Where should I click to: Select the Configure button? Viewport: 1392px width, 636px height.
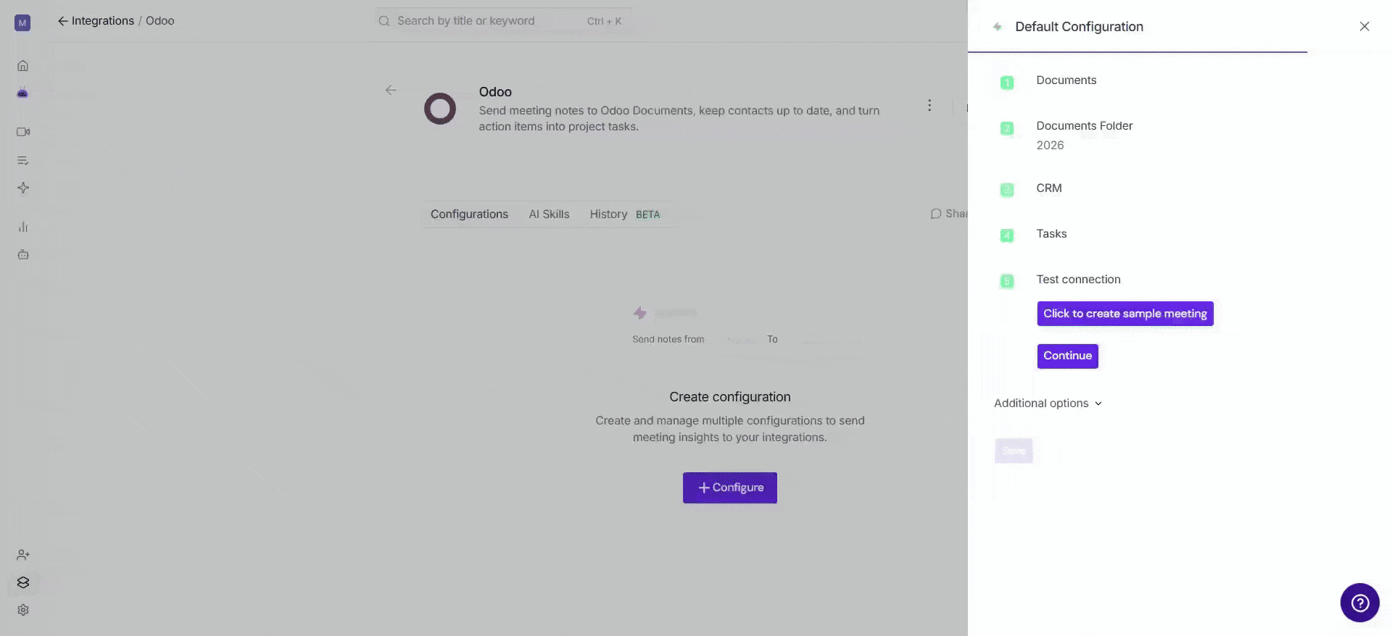click(730, 488)
